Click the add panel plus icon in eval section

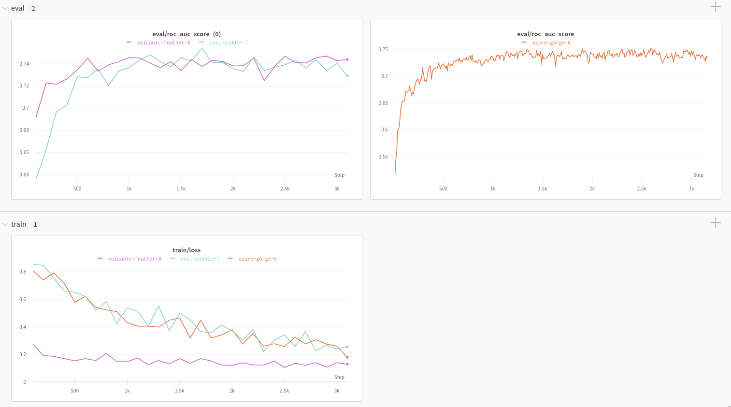click(716, 7)
